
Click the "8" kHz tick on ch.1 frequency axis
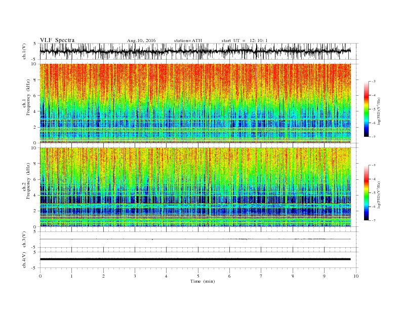pos(35,80)
